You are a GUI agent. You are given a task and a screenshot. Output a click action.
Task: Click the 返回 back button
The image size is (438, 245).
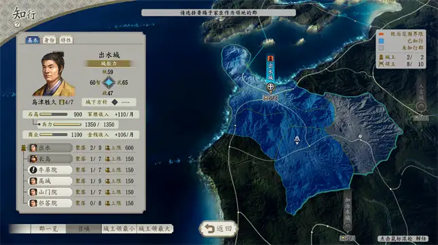pyautogui.click(x=219, y=229)
